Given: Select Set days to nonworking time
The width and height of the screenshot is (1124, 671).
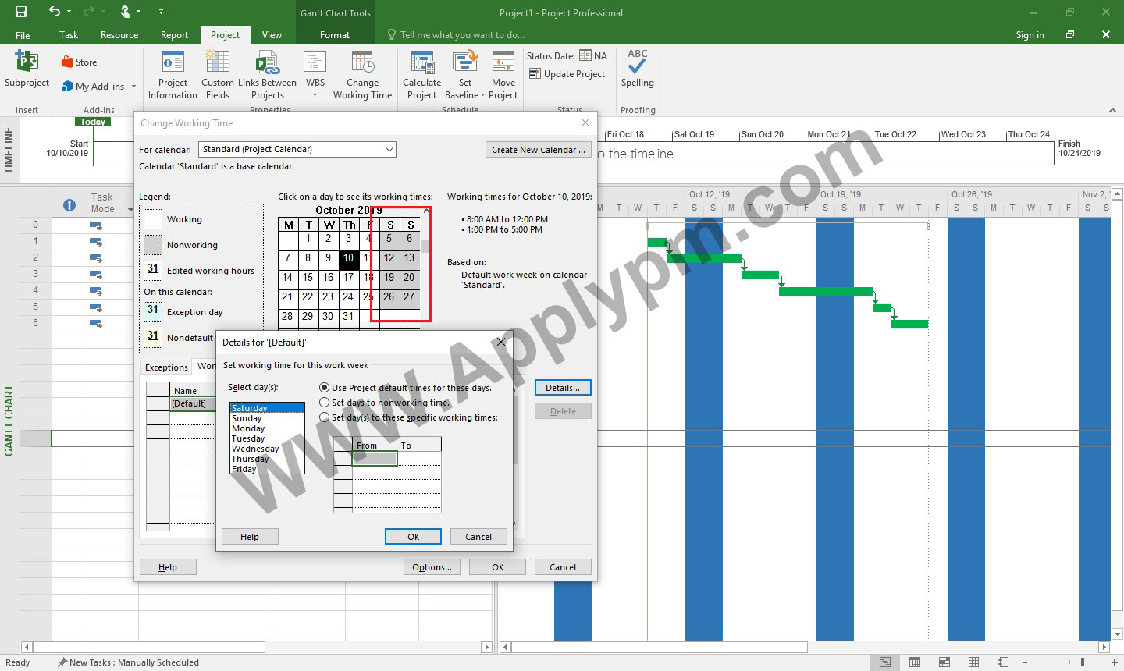Looking at the screenshot, I should 325,403.
